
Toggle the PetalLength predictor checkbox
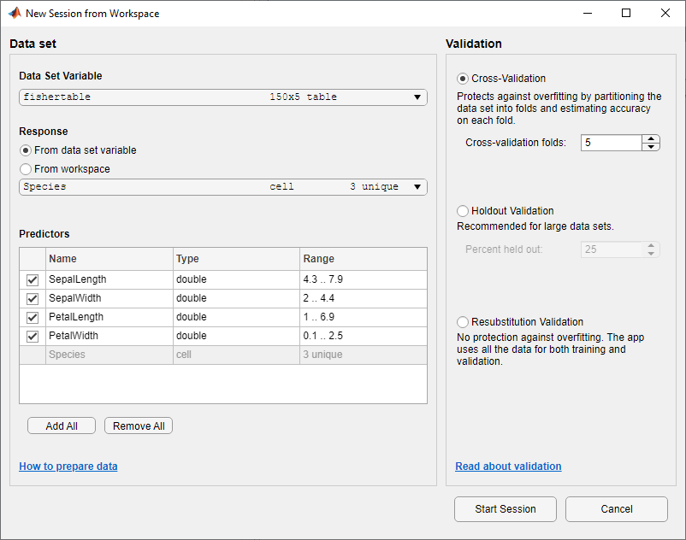32,317
